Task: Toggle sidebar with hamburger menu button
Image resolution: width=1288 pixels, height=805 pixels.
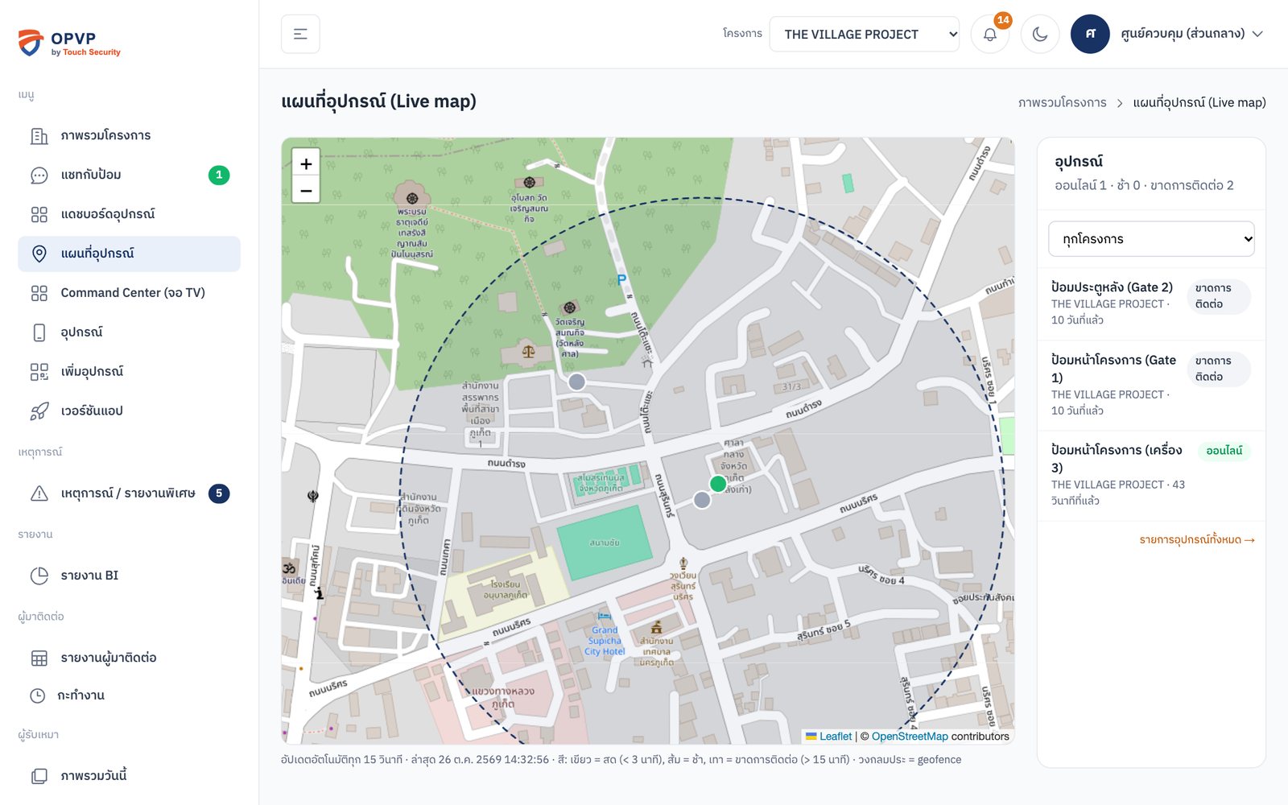Action: coord(300,34)
